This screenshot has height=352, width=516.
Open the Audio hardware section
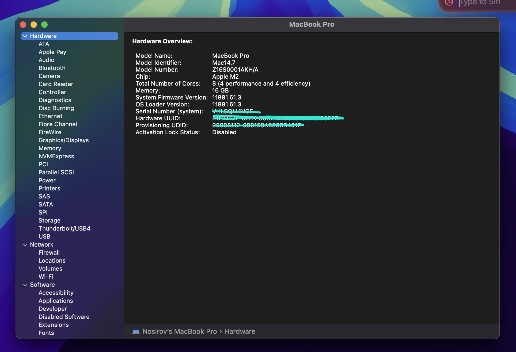46,60
